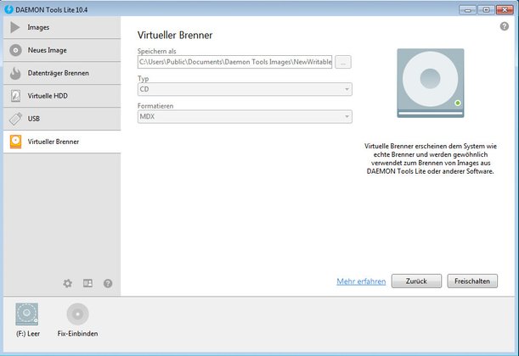The width and height of the screenshot is (519, 356).
Task: Click the Virtueller Brenner page heading
Action: 175,35
